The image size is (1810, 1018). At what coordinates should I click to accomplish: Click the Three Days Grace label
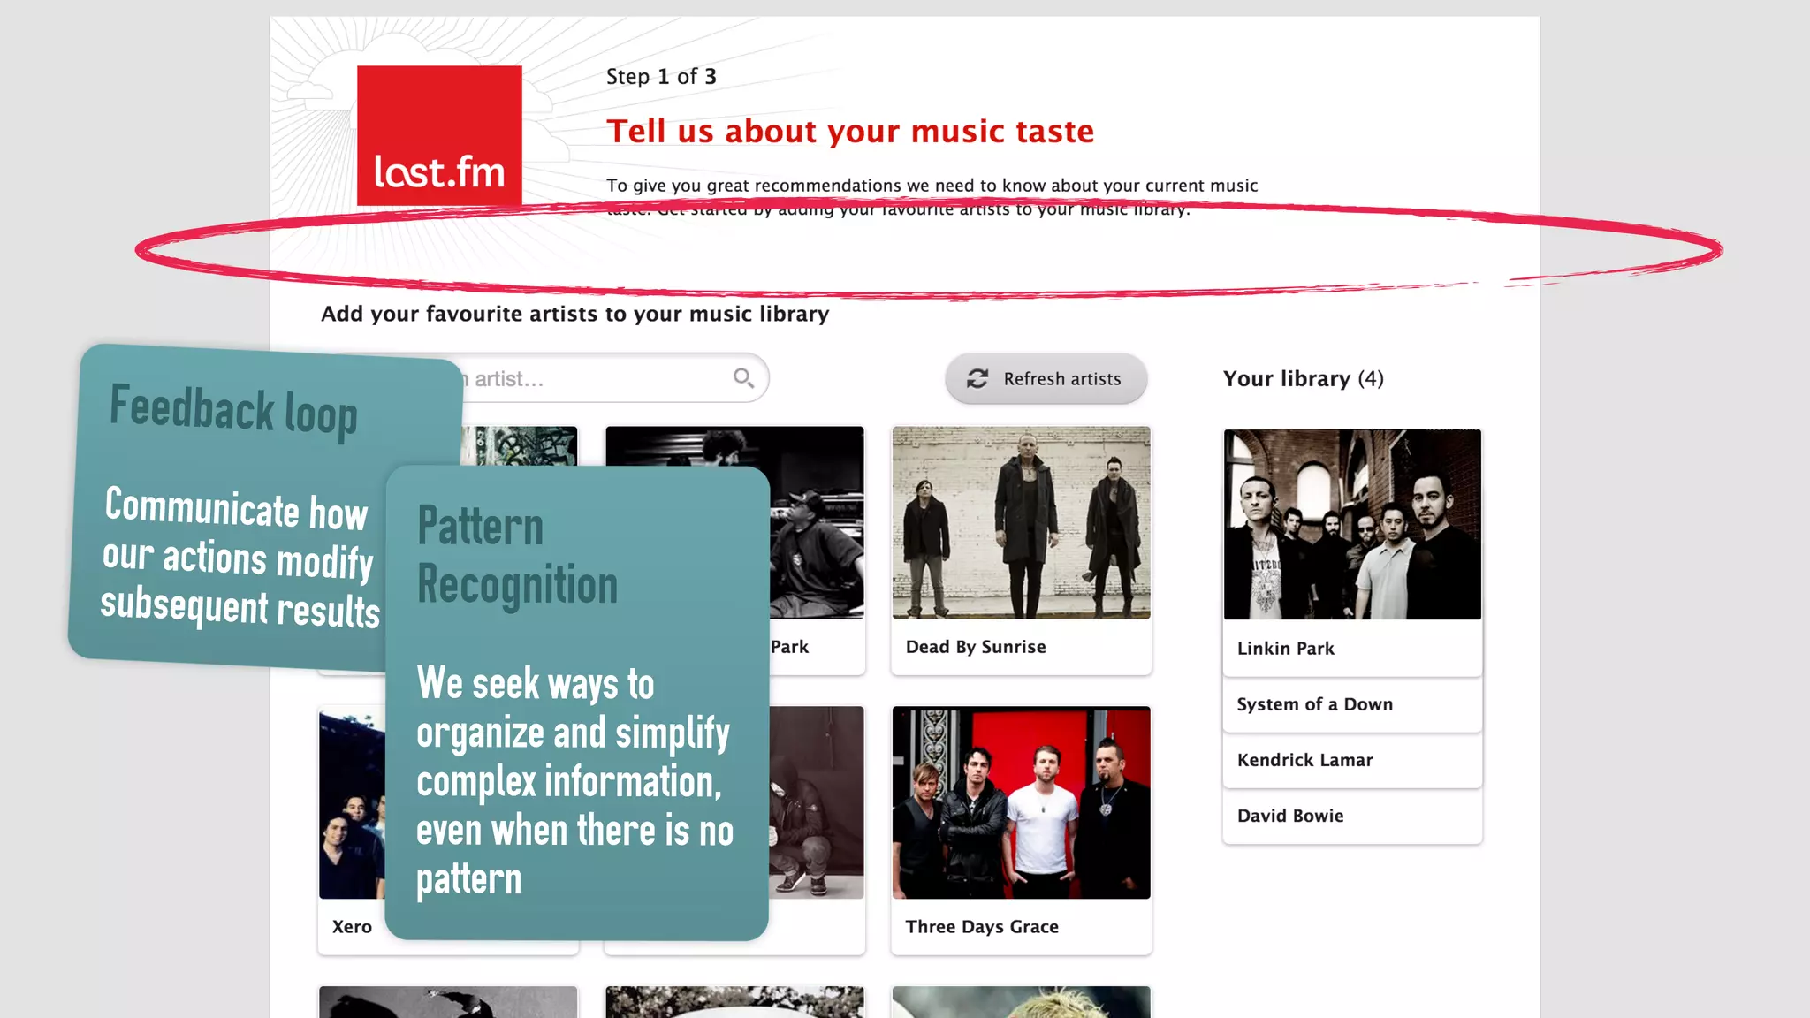tap(982, 927)
